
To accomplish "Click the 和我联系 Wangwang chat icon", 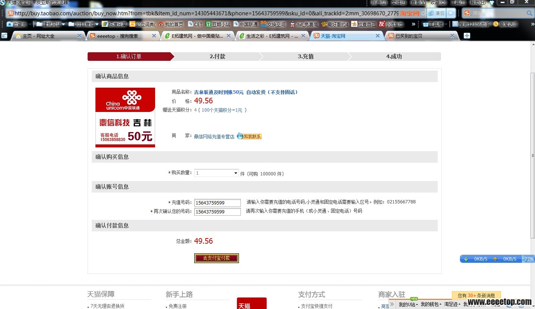I will [x=249, y=136].
